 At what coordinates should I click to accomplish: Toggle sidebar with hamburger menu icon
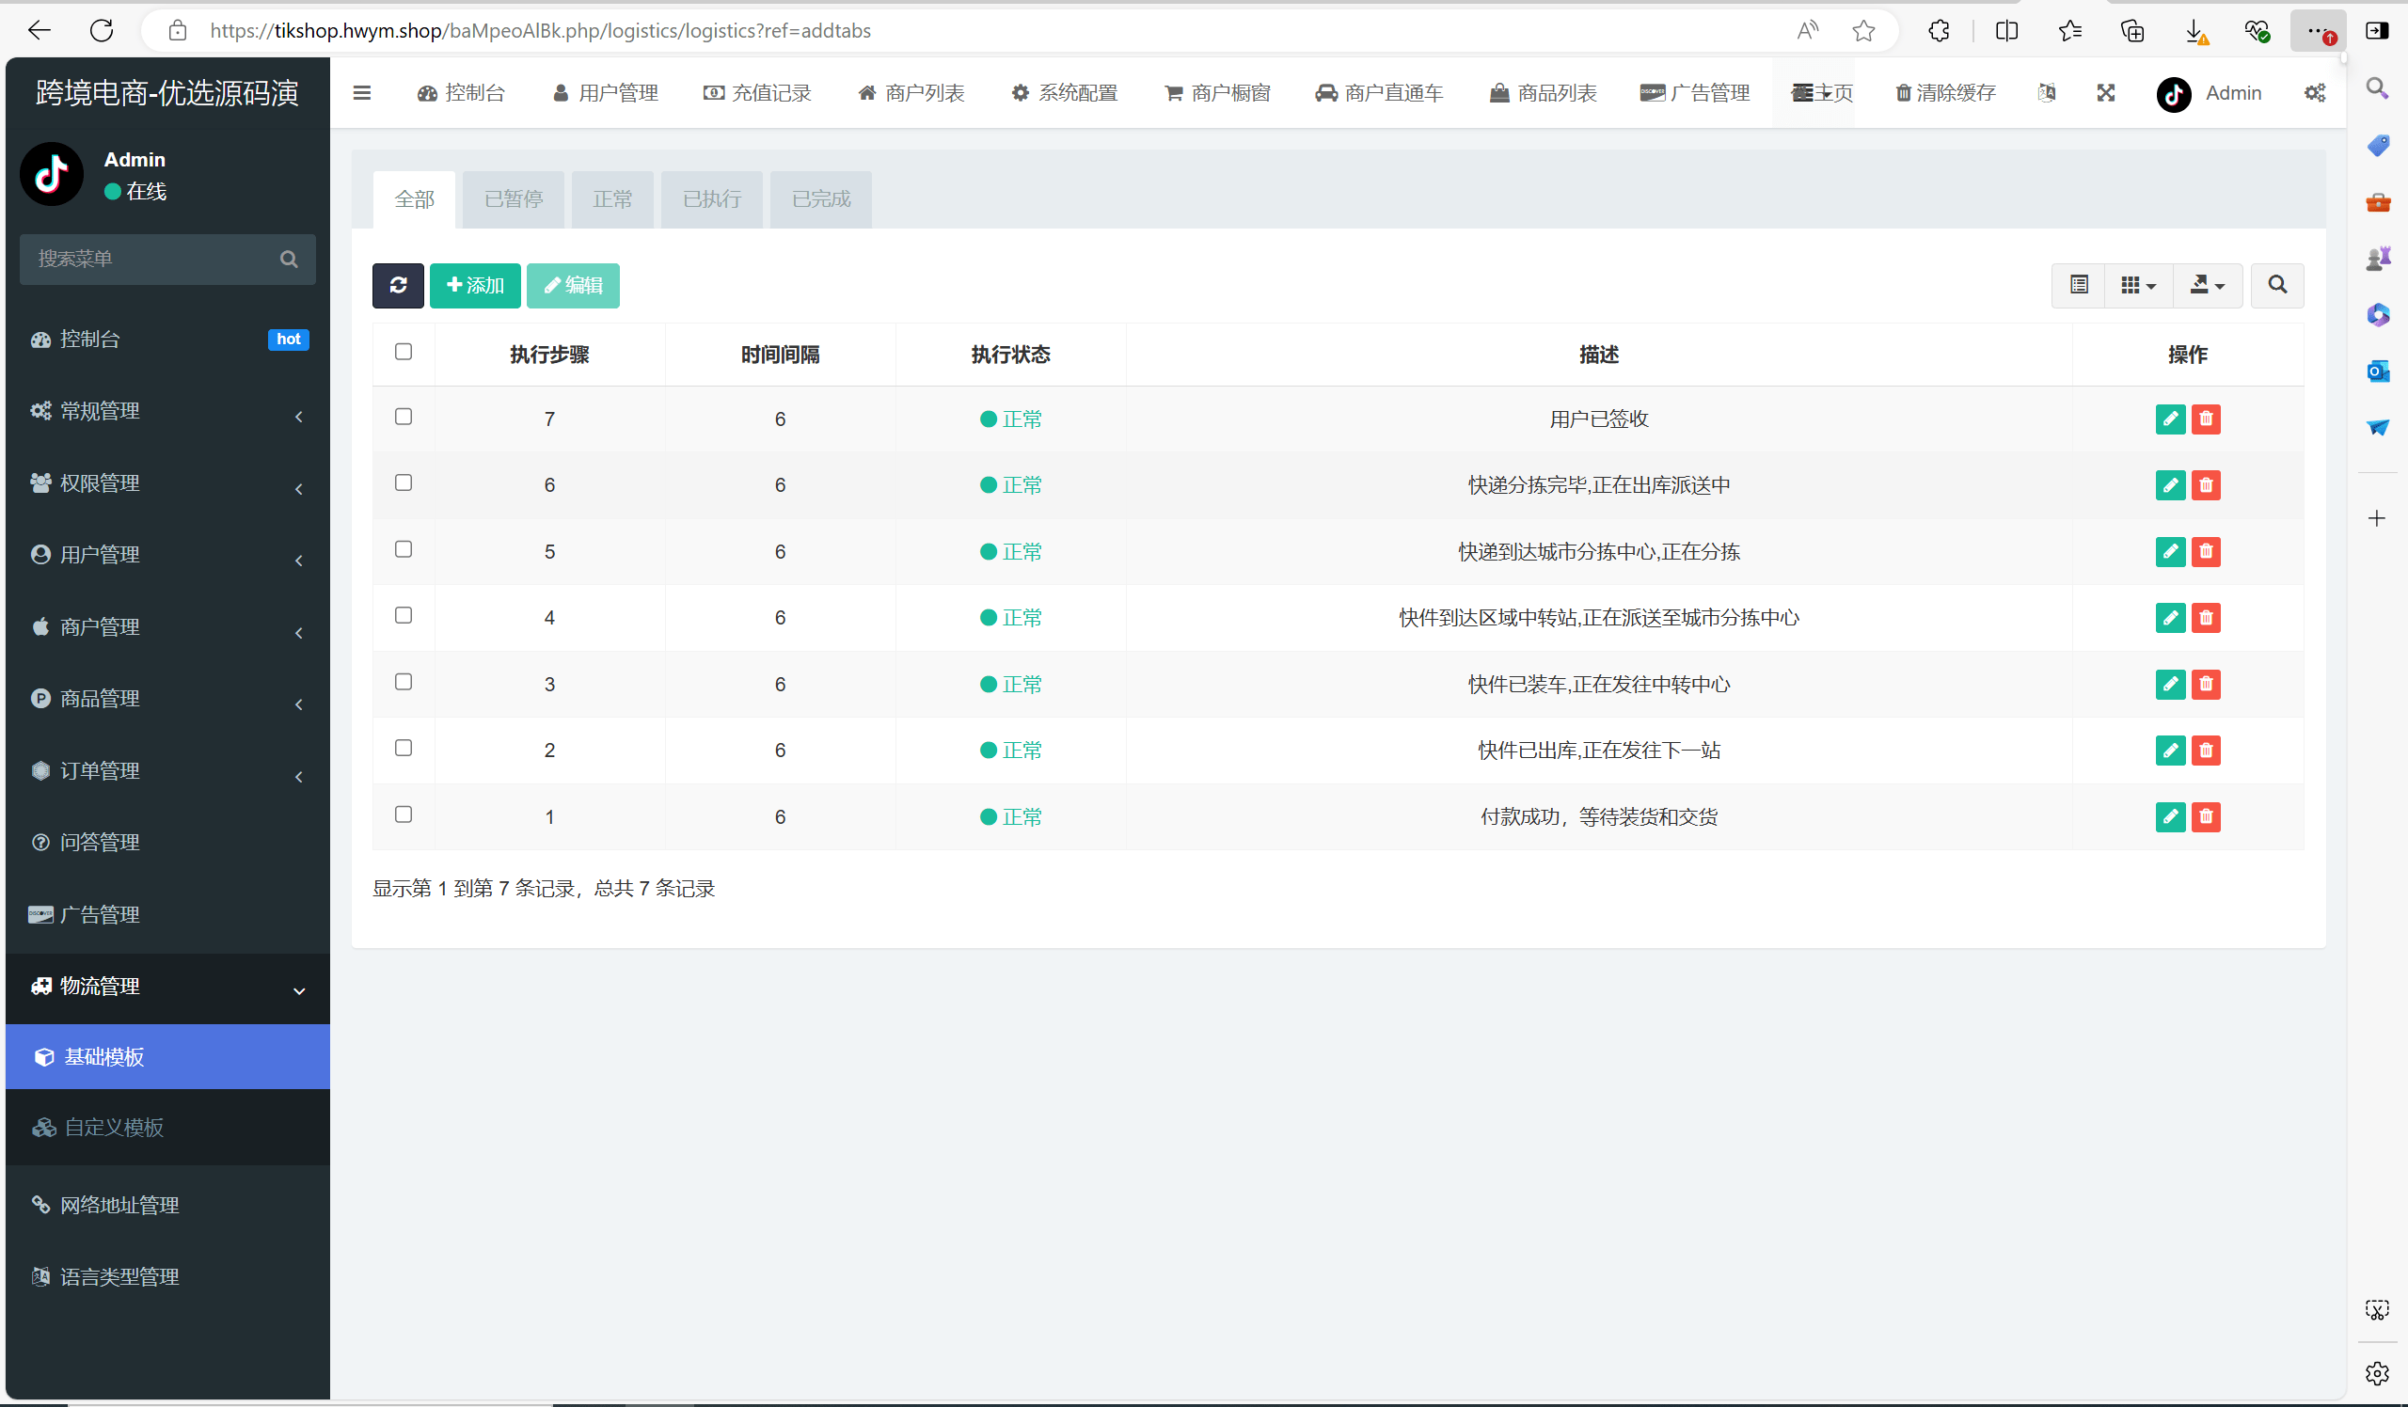361,93
